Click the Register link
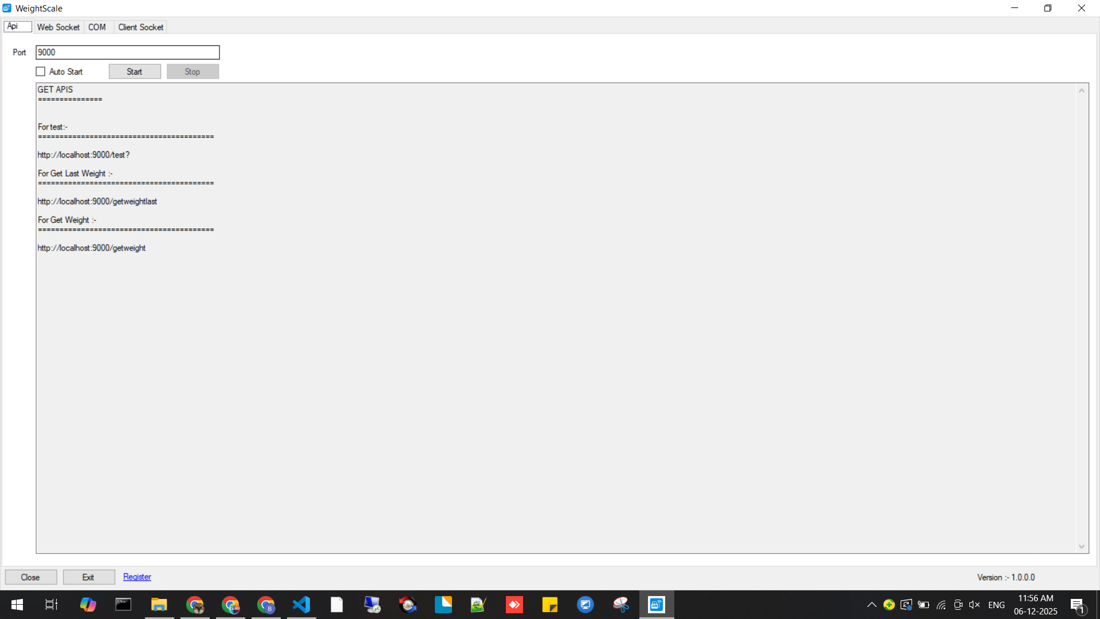 click(x=137, y=577)
